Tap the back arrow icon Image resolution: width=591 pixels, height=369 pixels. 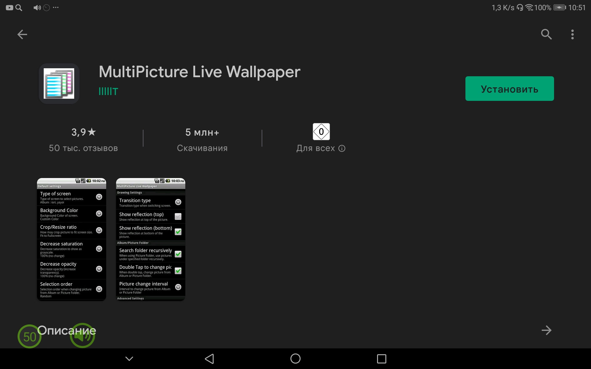coord(22,34)
